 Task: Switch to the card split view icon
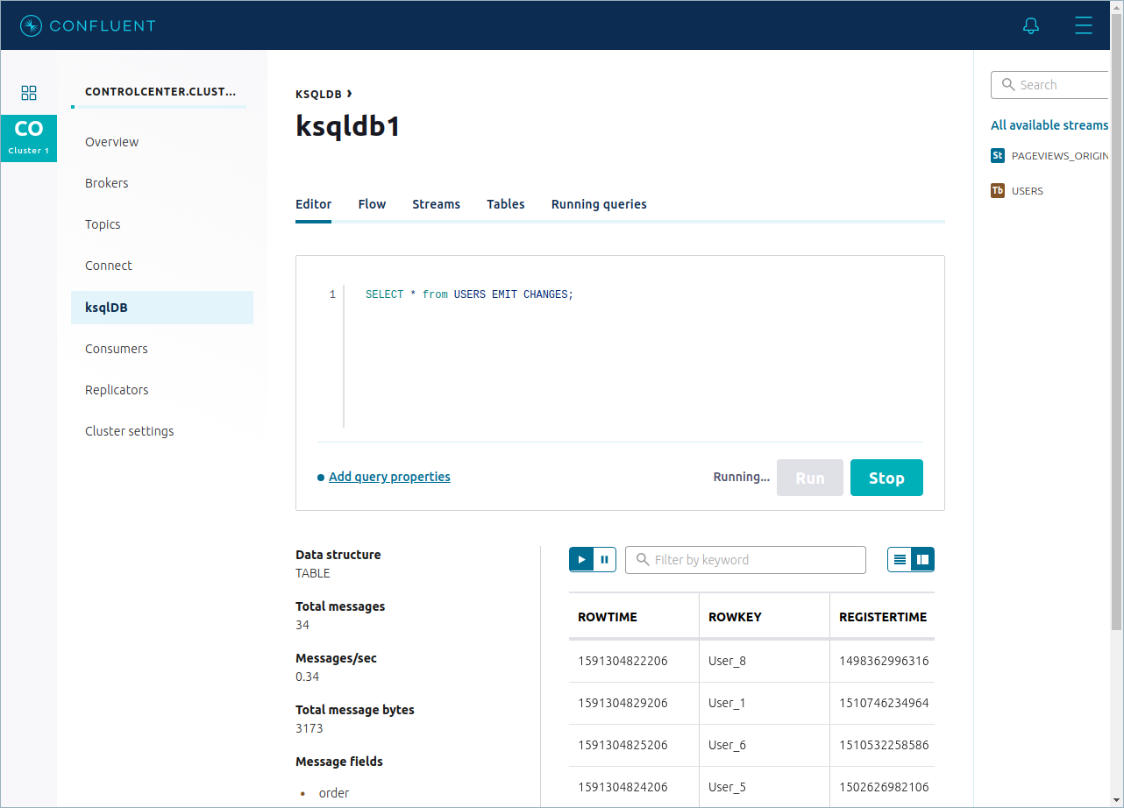[922, 559]
